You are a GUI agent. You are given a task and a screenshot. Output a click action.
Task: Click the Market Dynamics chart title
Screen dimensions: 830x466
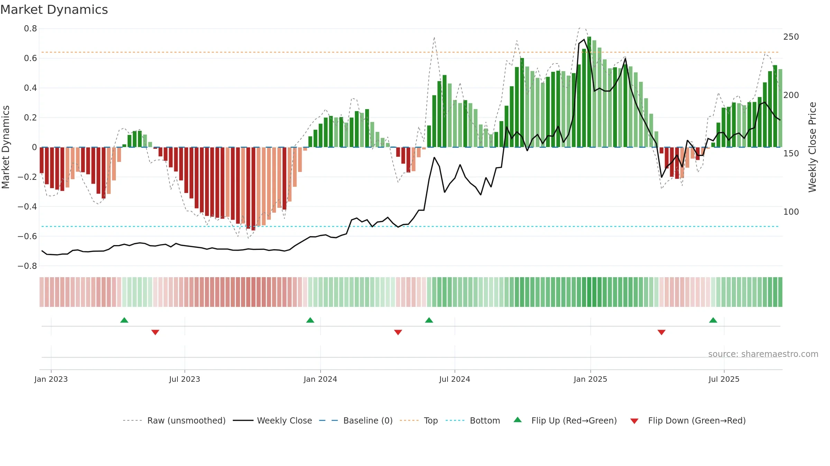[54, 10]
